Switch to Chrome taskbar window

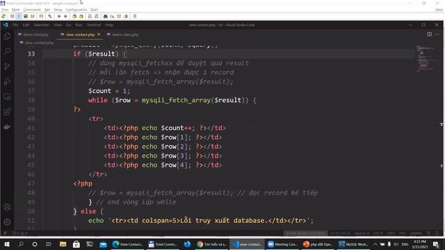click(211, 244)
